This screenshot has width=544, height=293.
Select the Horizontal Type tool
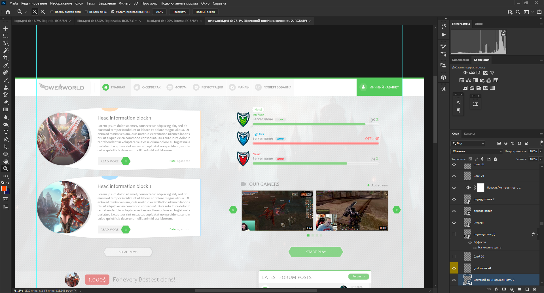click(x=5, y=132)
